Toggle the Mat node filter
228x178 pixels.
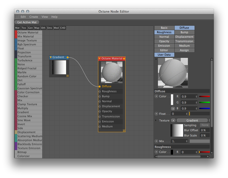click(17, 28)
